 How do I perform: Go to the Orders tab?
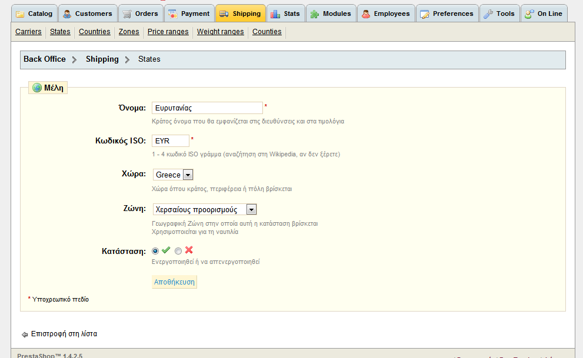(141, 14)
